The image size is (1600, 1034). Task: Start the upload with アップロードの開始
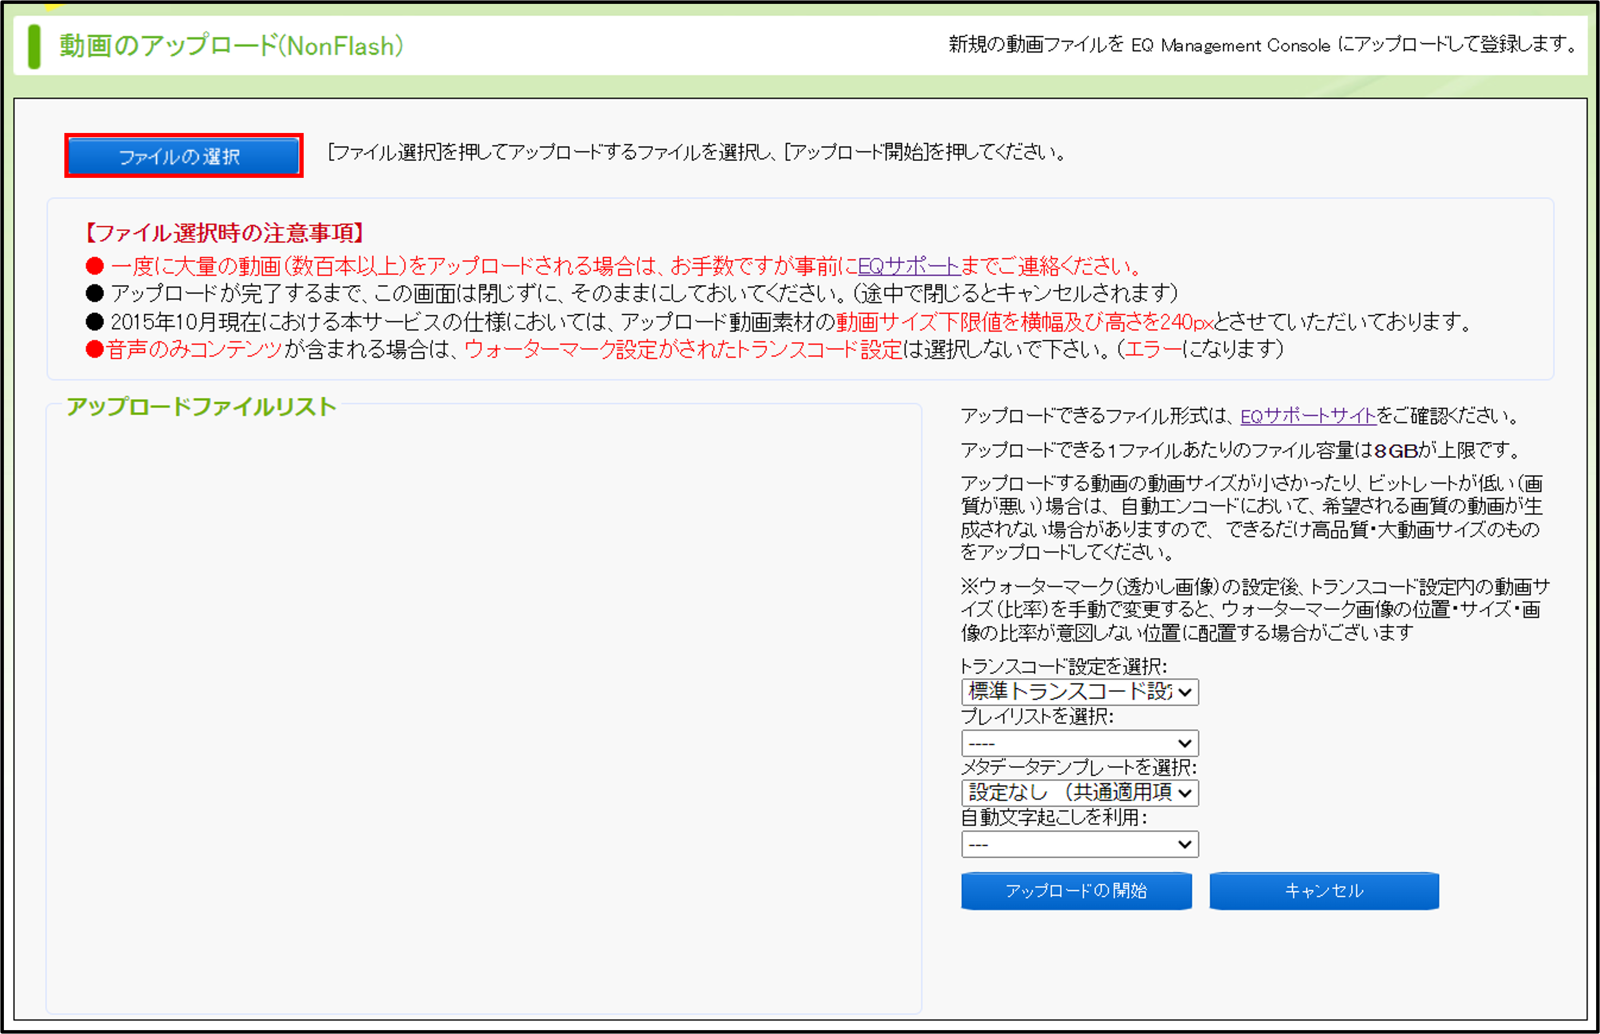click(x=1076, y=890)
